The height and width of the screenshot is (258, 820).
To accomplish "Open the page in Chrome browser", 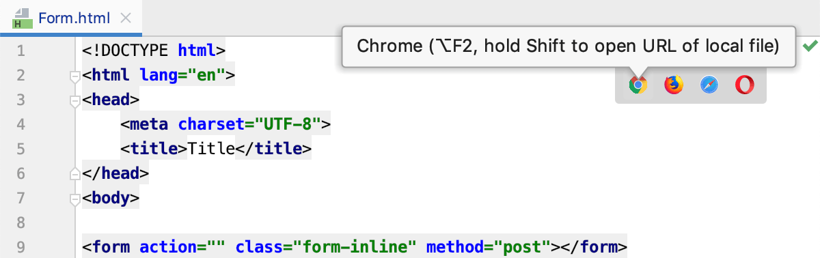I will (638, 85).
